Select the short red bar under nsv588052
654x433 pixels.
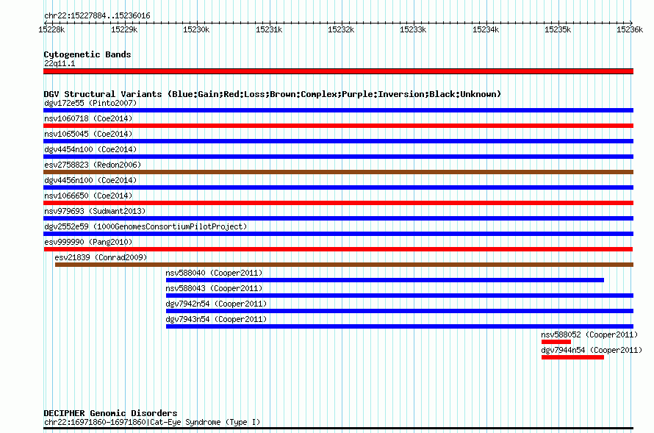[x=556, y=342]
